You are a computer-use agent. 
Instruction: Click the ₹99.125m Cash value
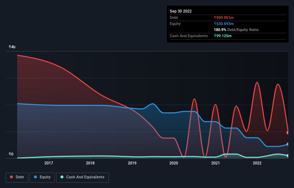[x=223, y=36]
